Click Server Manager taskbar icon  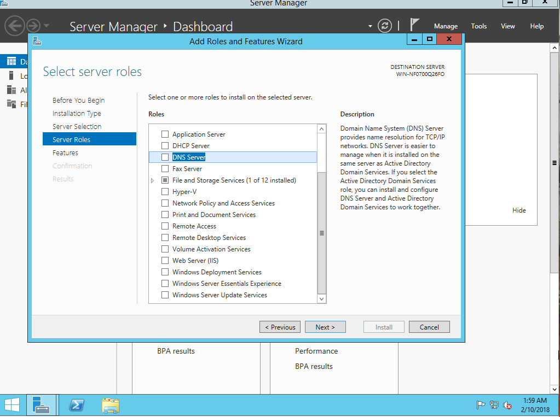41,405
